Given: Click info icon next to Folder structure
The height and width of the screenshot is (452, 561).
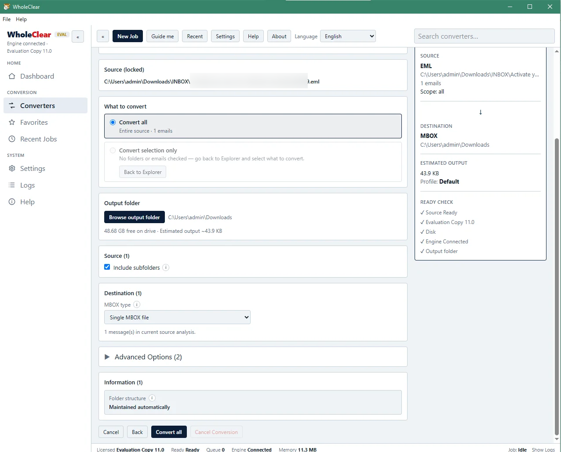Looking at the screenshot, I should pyautogui.click(x=152, y=398).
